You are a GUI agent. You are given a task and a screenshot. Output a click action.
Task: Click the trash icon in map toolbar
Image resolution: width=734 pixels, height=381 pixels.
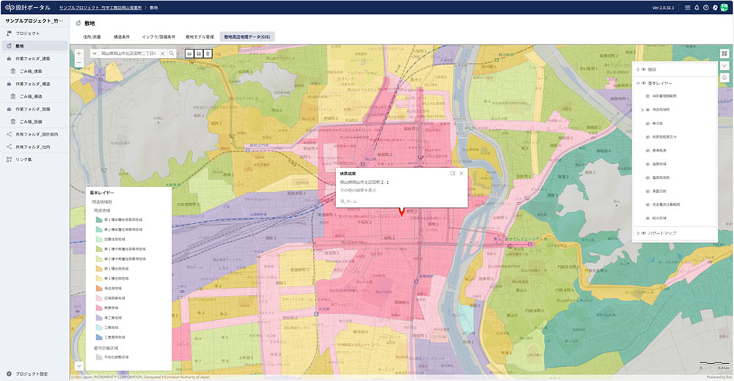click(x=208, y=53)
